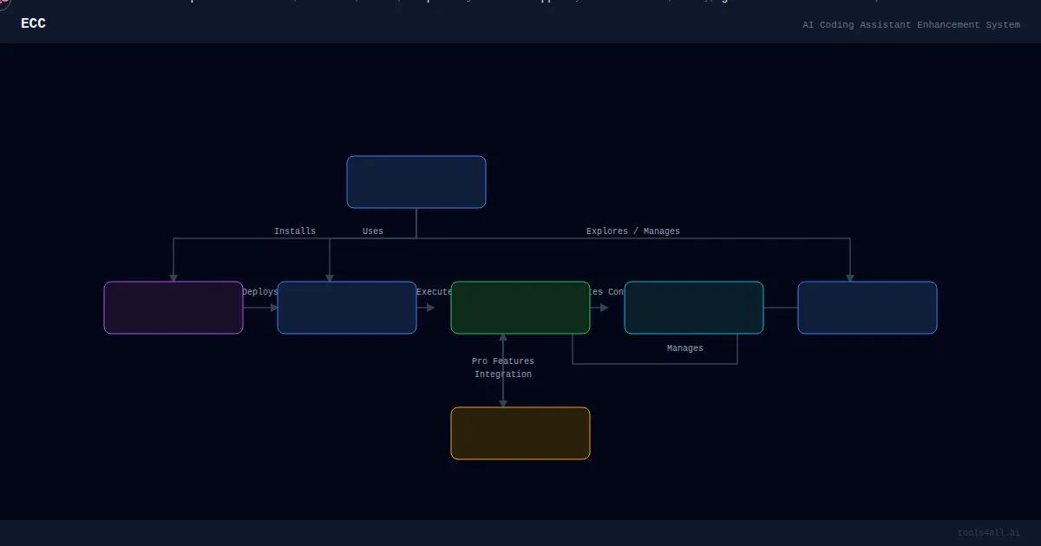Click the 'Pro Features Integration' edge label

(x=503, y=367)
